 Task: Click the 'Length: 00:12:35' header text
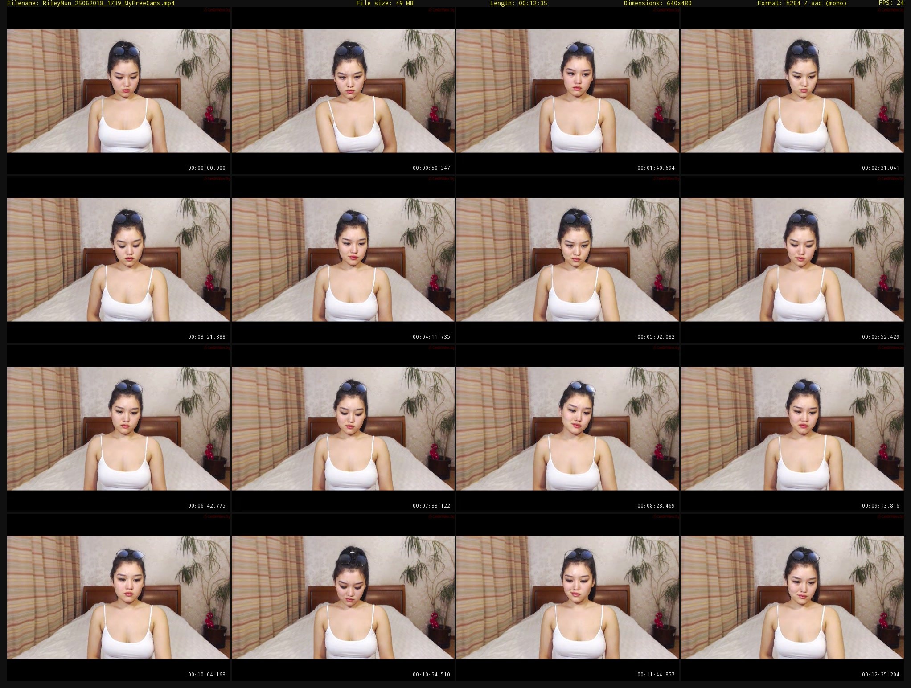518,4
